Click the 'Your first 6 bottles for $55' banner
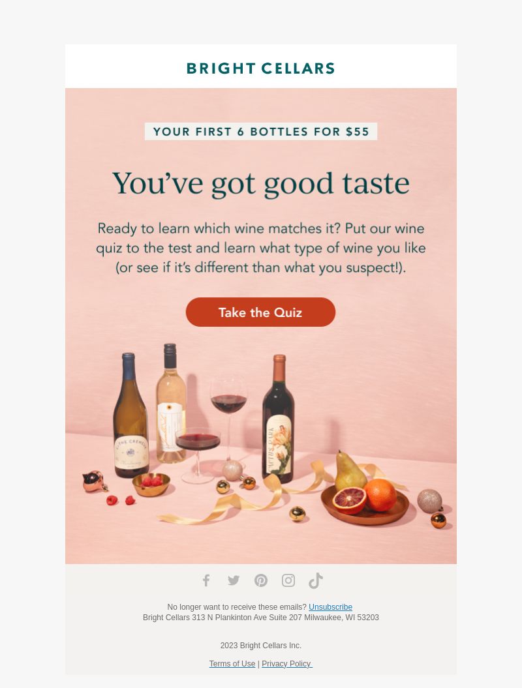522x688 pixels. pos(261,132)
